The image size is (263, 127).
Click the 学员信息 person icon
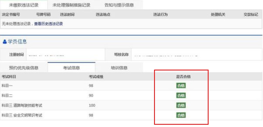point(5,42)
